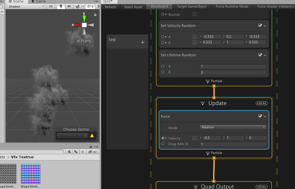The width and height of the screenshot is (295, 189).
Task: Click Force Velocity input port
Action: point(163,138)
